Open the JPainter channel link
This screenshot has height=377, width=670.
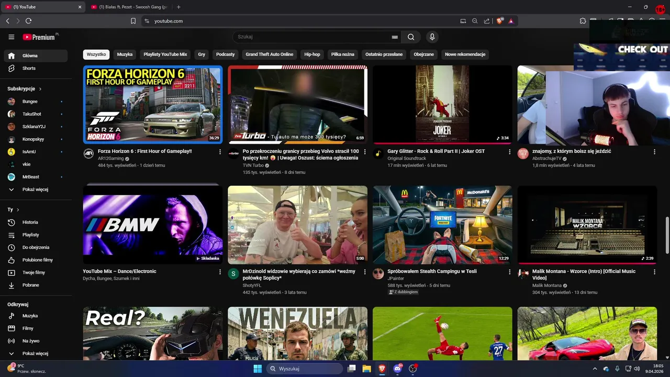(396, 279)
